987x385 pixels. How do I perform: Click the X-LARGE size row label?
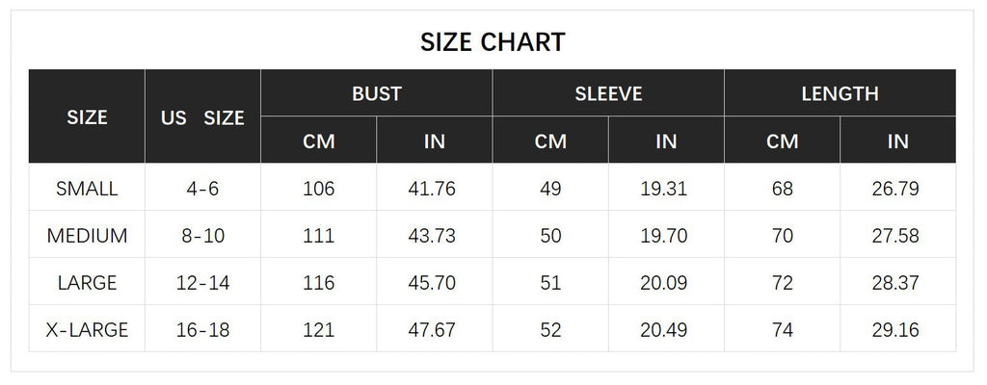(87, 330)
